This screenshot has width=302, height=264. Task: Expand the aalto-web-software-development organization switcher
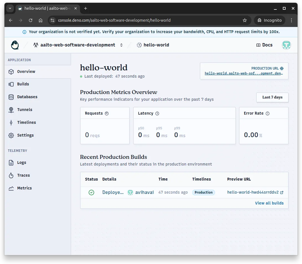(x=121, y=45)
